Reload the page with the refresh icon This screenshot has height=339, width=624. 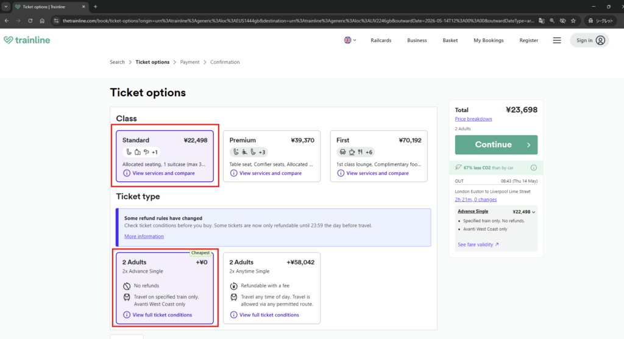tap(30, 20)
